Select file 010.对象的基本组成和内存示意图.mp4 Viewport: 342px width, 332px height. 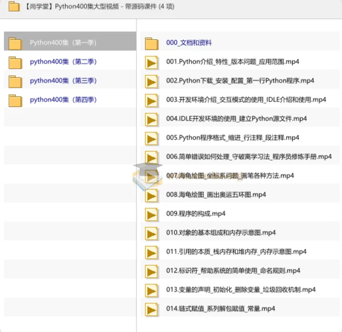(221, 233)
